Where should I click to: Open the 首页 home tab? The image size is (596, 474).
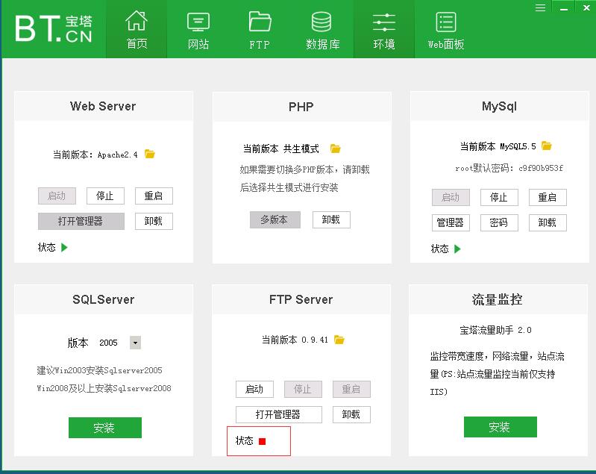[x=137, y=29]
